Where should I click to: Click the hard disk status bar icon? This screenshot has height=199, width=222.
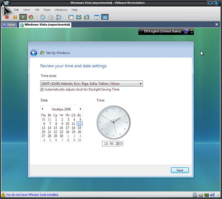[201, 195]
